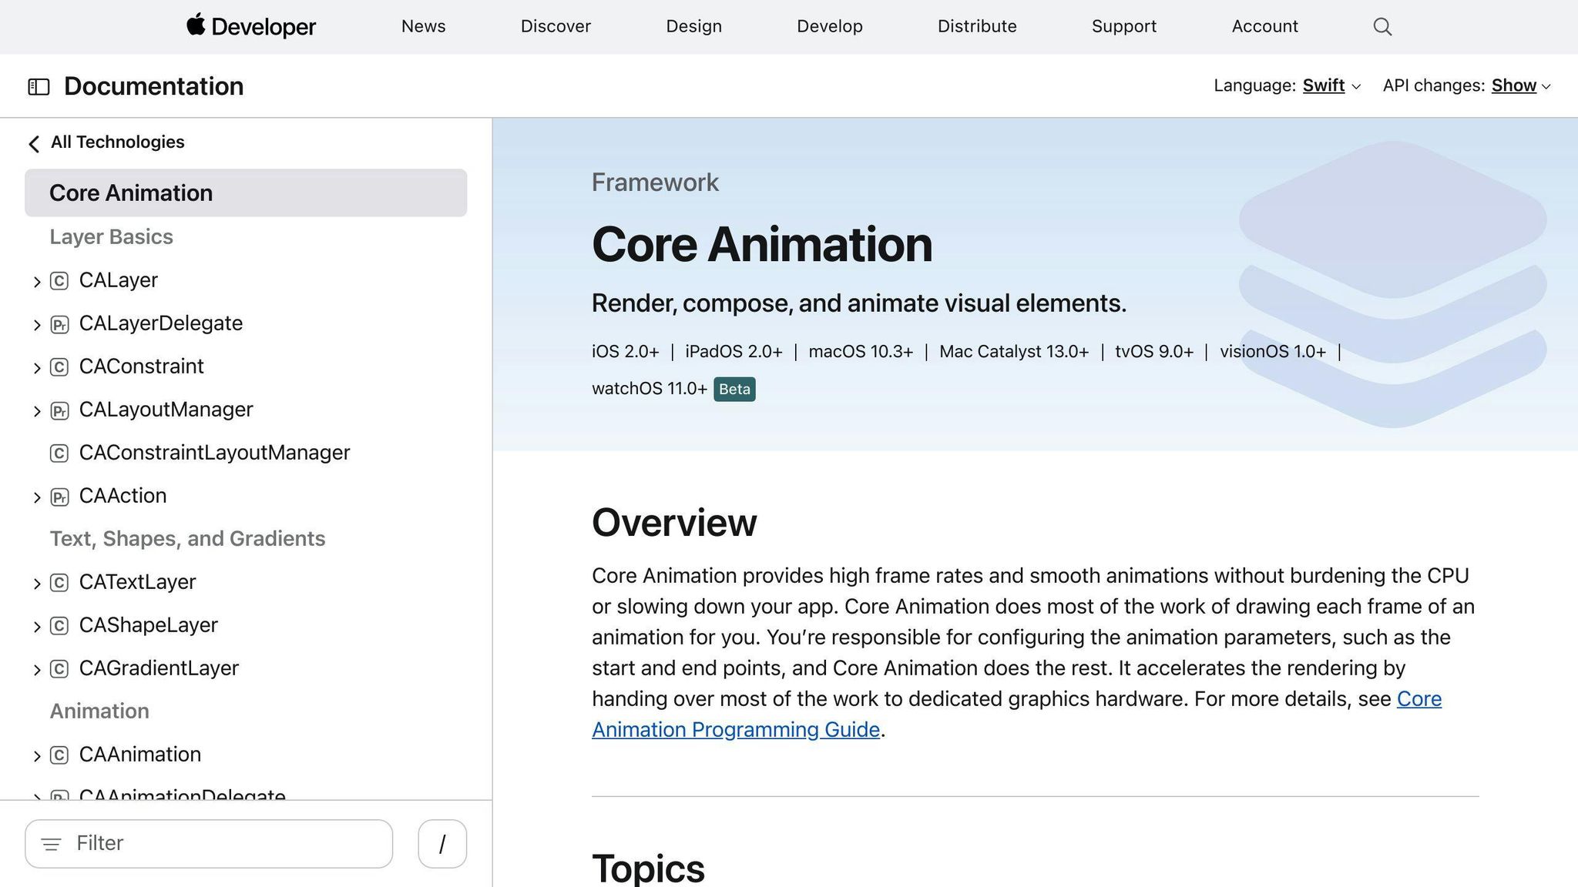Open the Distribute section

point(976,26)
